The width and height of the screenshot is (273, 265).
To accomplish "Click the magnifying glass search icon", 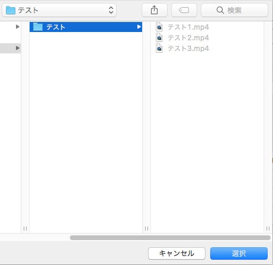I will (x=220, y=10).
